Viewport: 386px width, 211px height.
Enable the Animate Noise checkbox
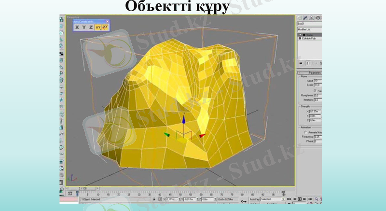coord(306,132)
